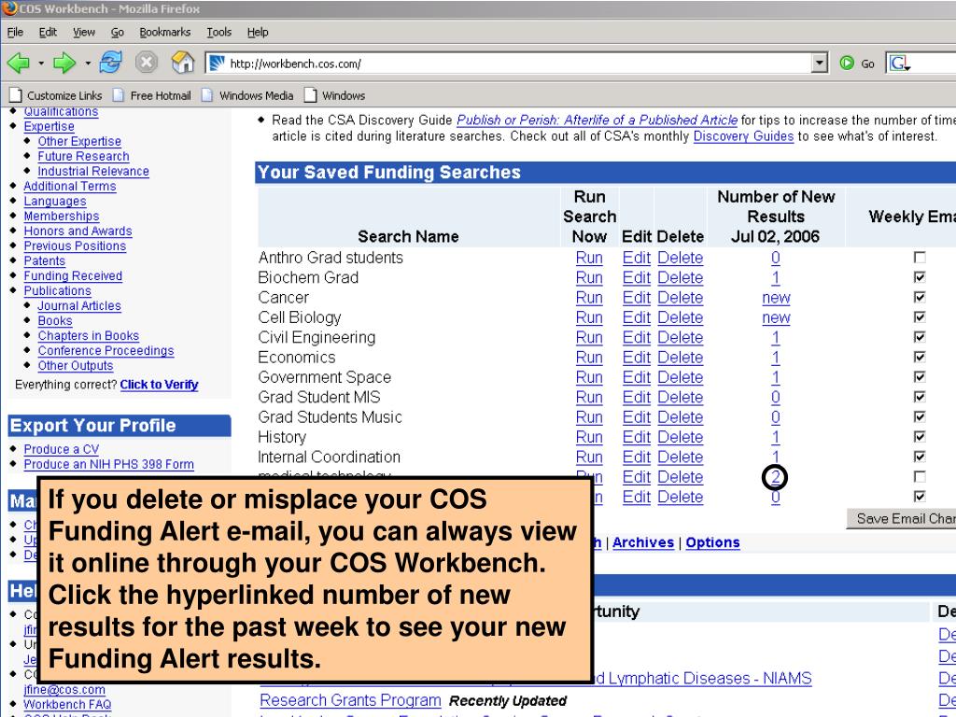Image resolution: width=956 pixels, height=717 pixels.
Task: Toggle weekly email for Biochem Grad
Action: point(920,276)
